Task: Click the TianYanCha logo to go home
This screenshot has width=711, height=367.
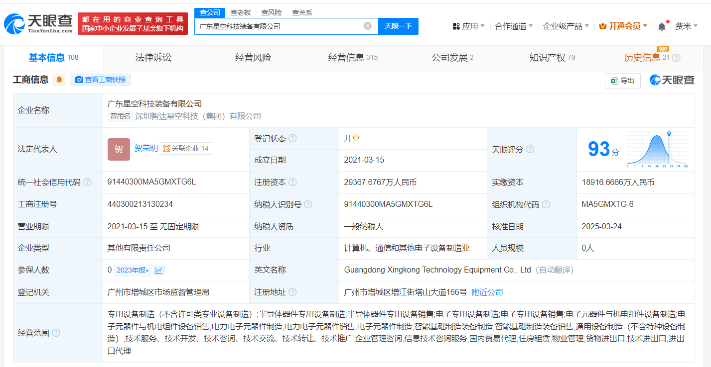Action: click(x=39, y=23)
